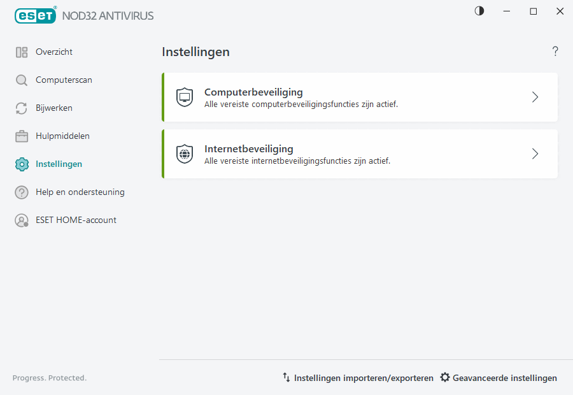Open the Overzicht section icon

pos(22,52)
